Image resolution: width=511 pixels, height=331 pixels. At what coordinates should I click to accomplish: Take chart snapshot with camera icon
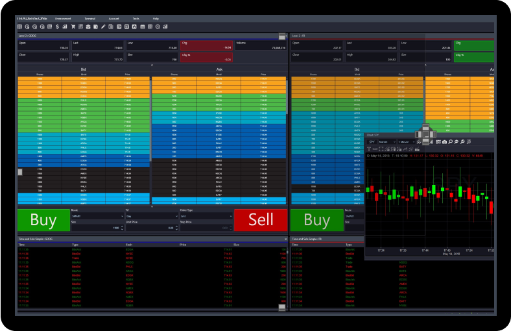coord(444,141)
